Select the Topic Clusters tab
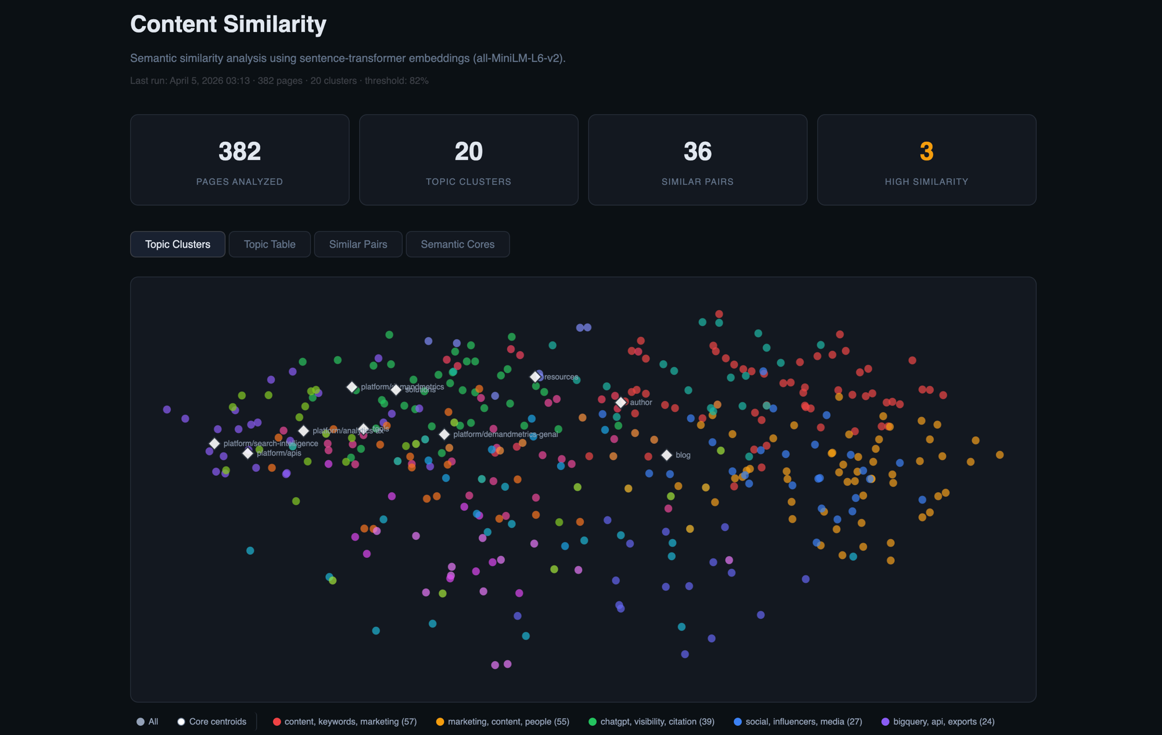Image resolution: width=1162 pixels, height=735 pixels. tap(177, 244)
